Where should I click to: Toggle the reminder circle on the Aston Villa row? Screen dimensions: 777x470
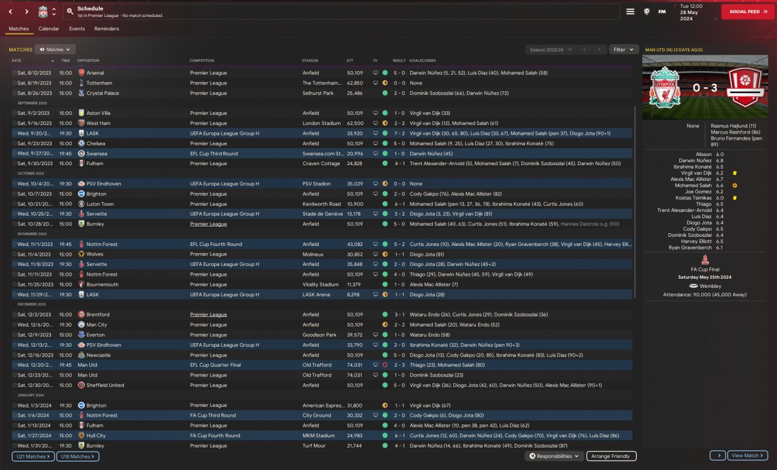point(15,114)
